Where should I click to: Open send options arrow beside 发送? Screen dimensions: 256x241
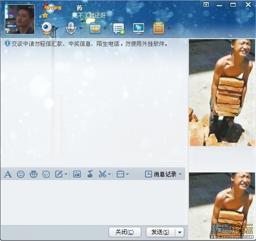click(x=179, y=232)
